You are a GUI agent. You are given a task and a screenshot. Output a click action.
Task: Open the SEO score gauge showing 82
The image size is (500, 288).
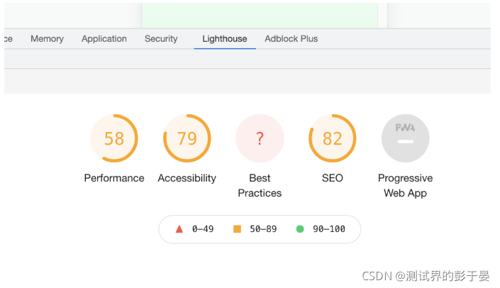[333, 138]
